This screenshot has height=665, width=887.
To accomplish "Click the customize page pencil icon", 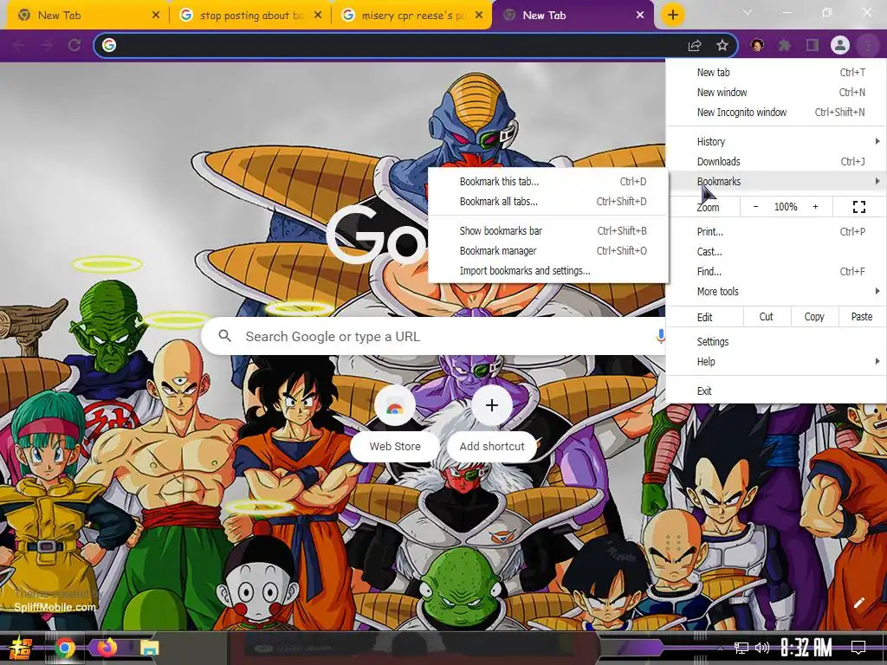I will click(858, 603).
